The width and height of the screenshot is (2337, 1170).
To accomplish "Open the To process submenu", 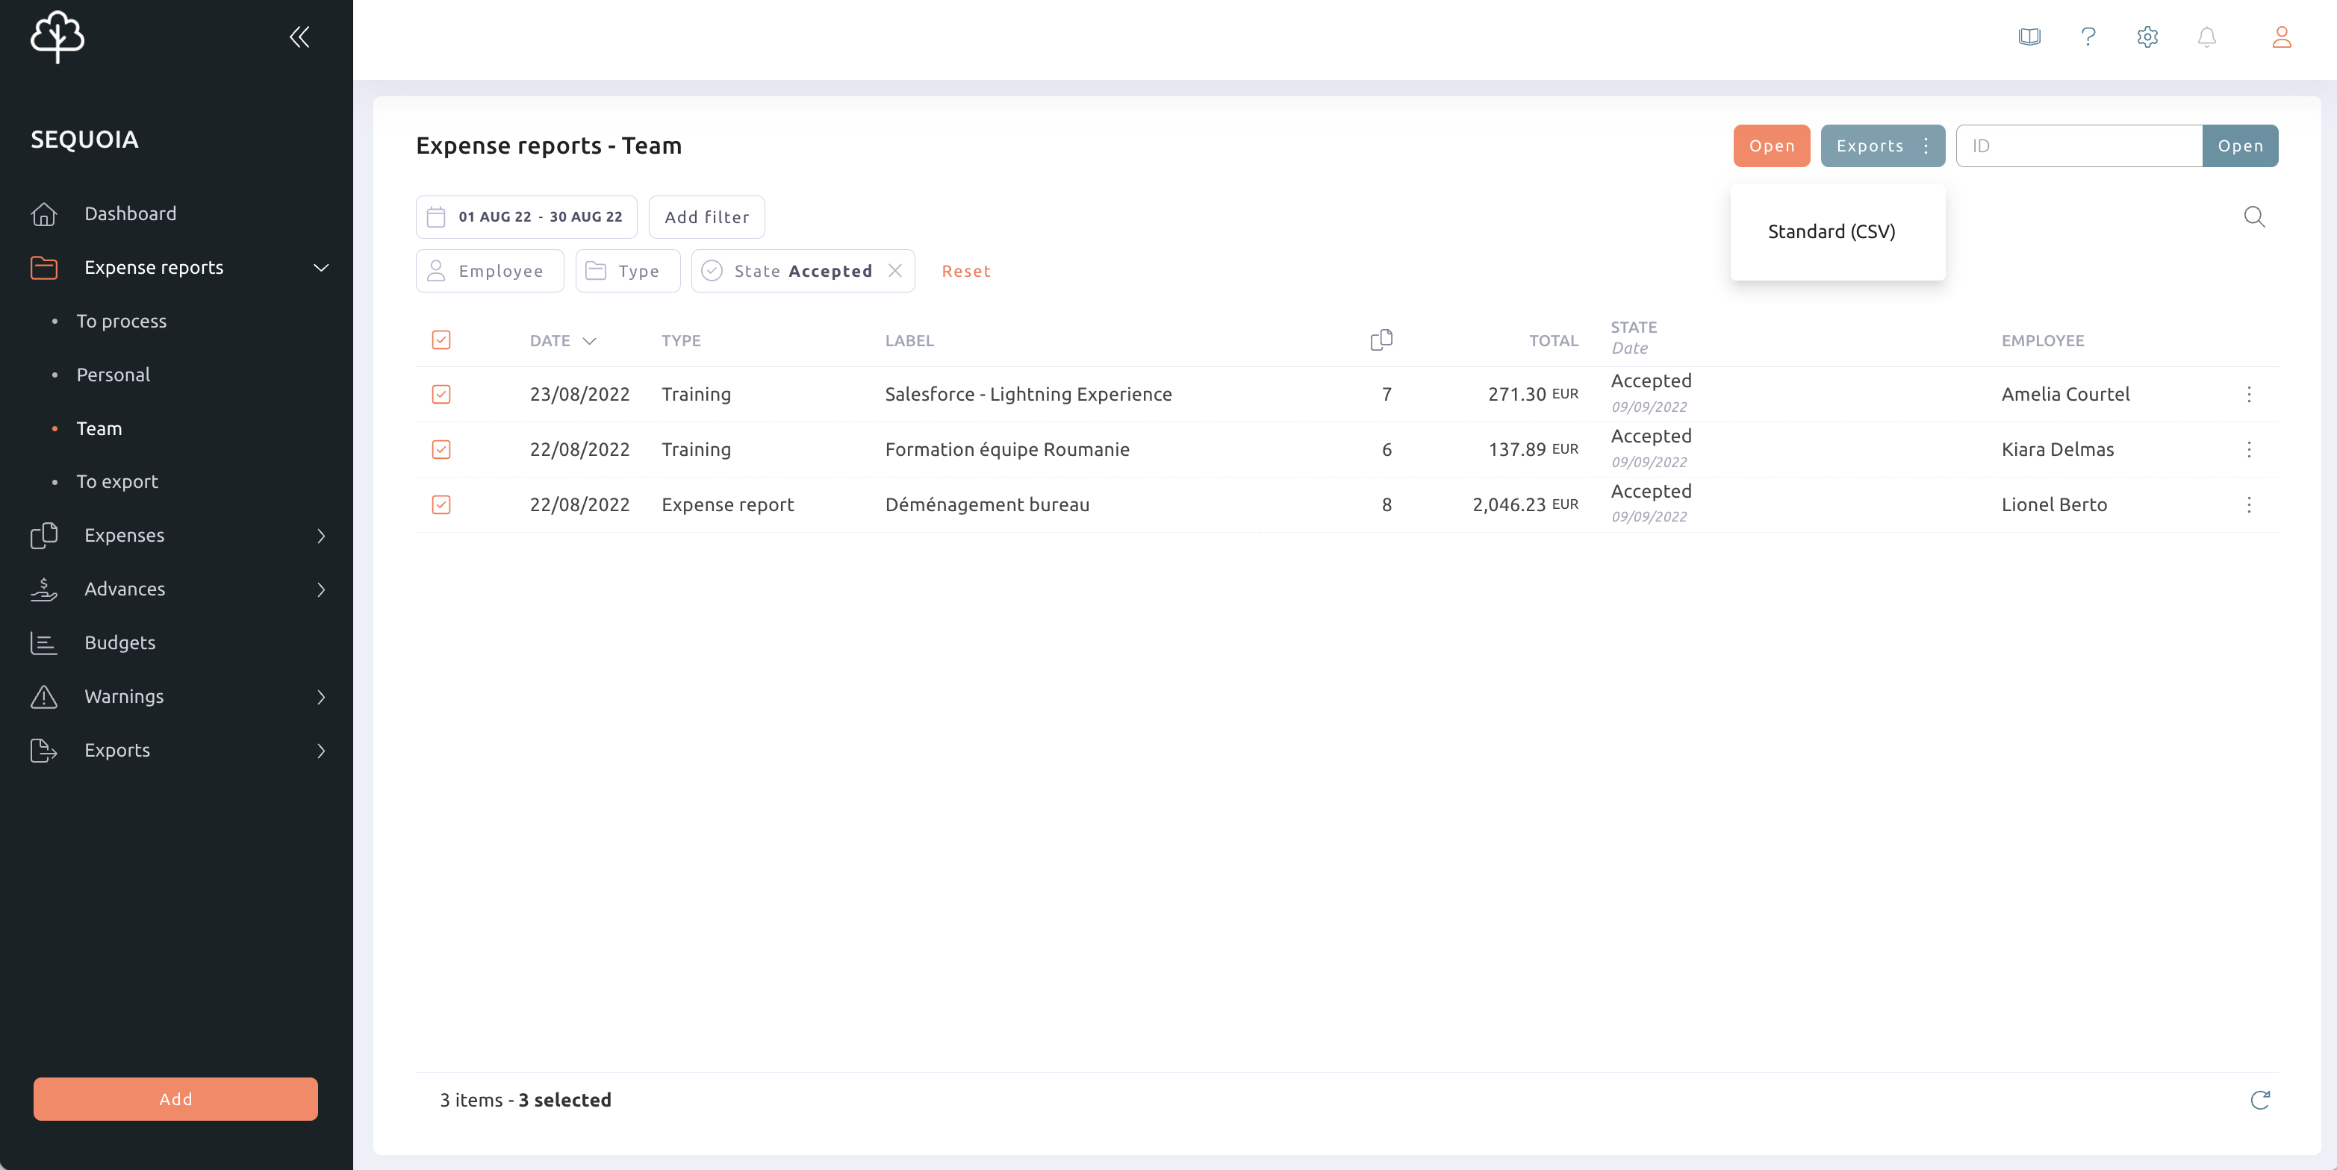I will 122,321.
